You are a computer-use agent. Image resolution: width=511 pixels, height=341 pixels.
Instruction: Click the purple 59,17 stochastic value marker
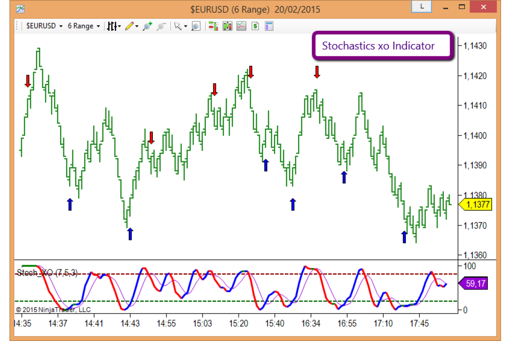(x=473, y=283)
